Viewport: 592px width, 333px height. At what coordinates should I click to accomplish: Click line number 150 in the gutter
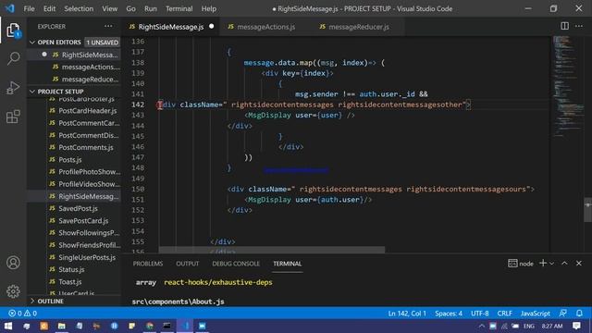pos(138,189)
